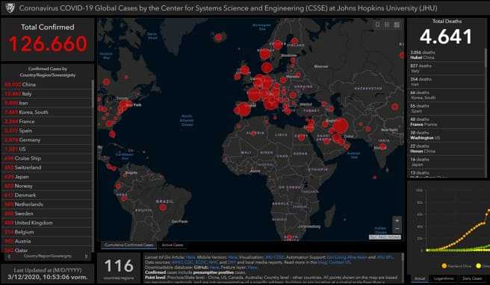The width and height of the screenshot is (490, 285).
Task: Switch to the Active Cases map tab
Action: click(x=173, y=245)
